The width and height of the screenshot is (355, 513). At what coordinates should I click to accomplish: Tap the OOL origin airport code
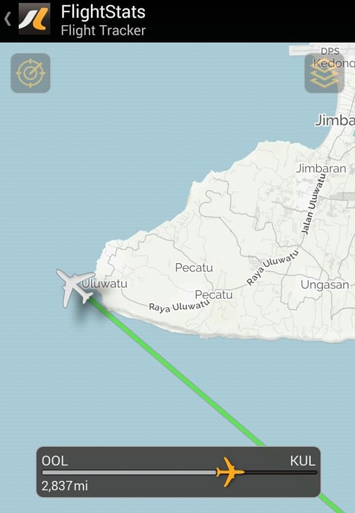55,461
